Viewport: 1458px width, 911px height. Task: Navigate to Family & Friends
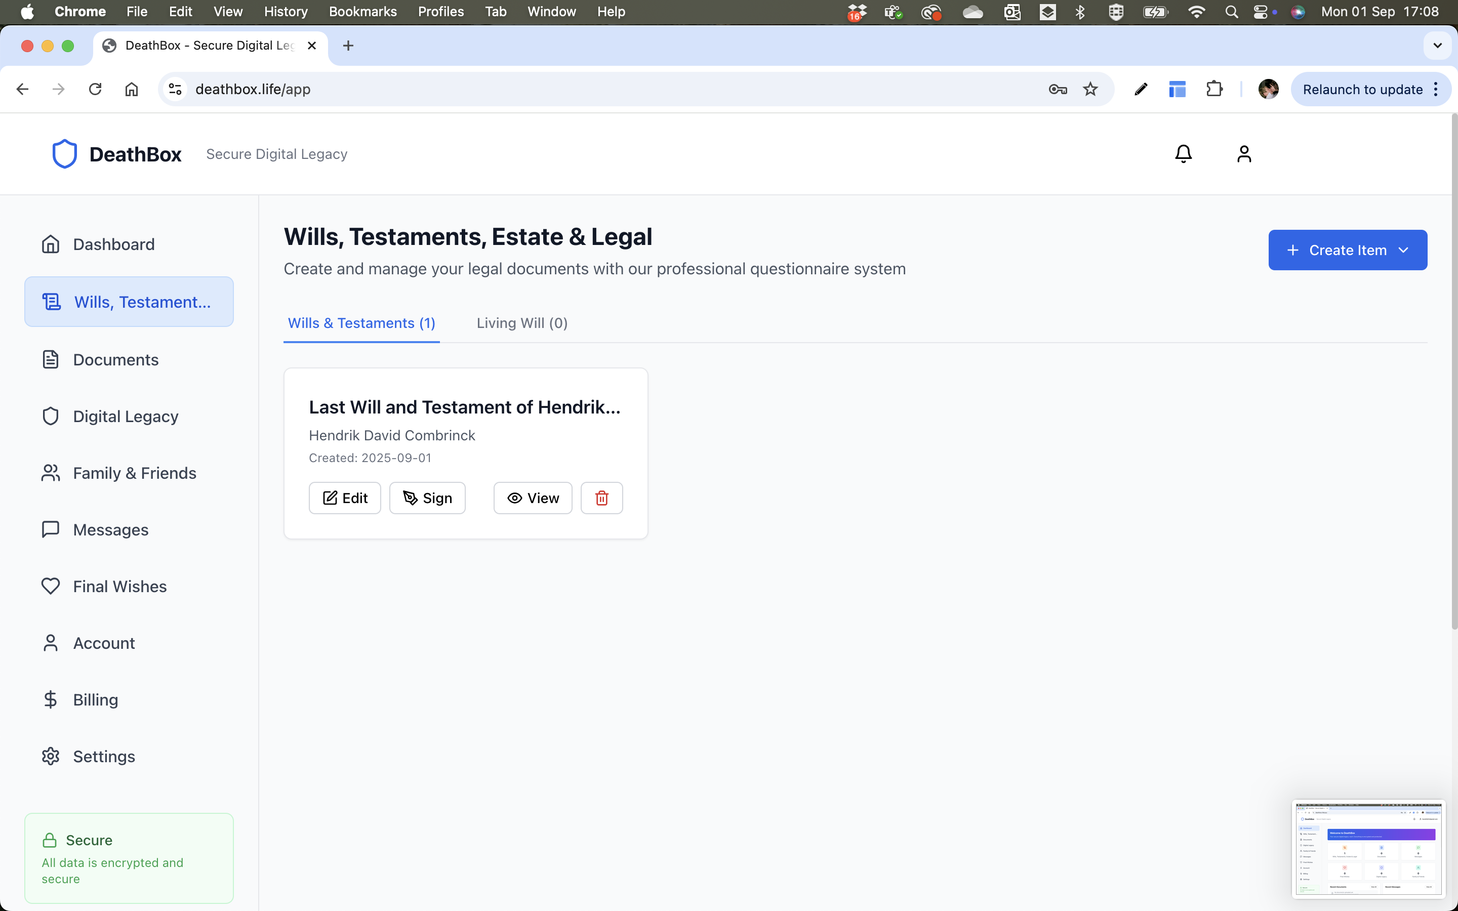coord(129,473)
